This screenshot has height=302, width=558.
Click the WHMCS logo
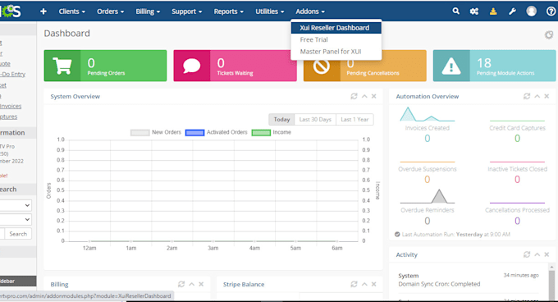[11, 11]
